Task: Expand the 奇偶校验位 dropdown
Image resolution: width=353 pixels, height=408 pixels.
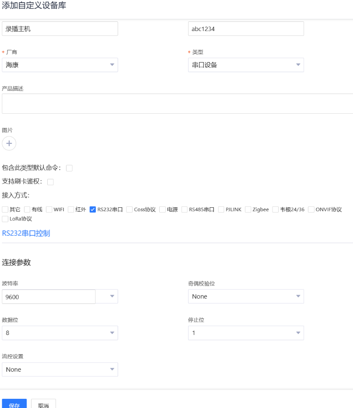Action: (246, 296)
